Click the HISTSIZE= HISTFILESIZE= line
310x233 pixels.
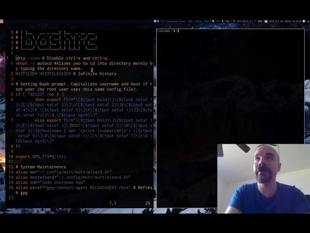[x=67, y=74]
